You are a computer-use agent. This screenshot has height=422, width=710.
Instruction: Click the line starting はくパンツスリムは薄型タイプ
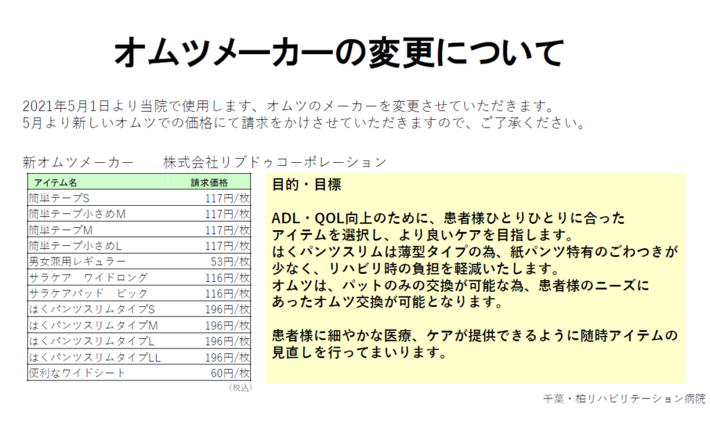pyautogui.click(x=475, y=252)
